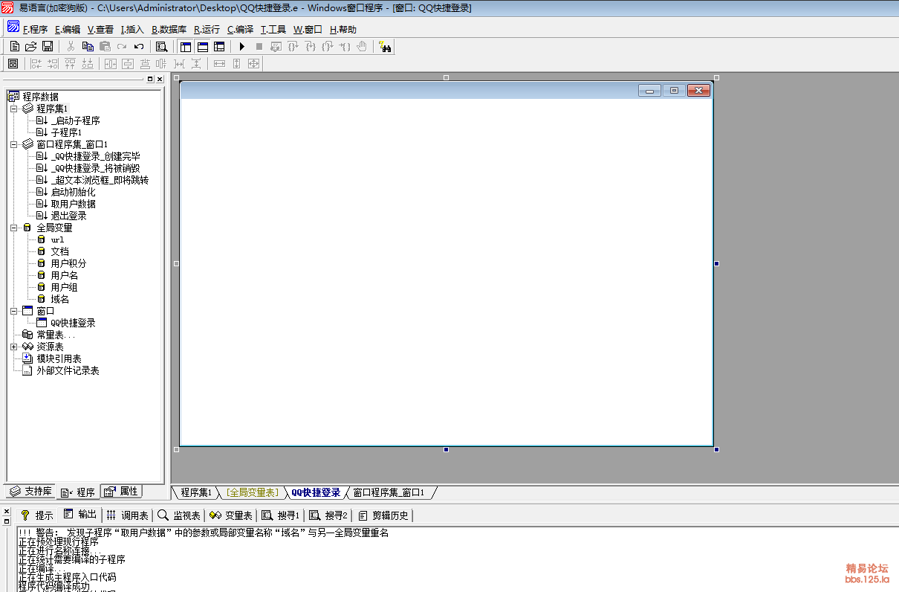The image size is (899, 592).
Task: Save the program with the floppy disk icon
Action: (x=48, y=47)
